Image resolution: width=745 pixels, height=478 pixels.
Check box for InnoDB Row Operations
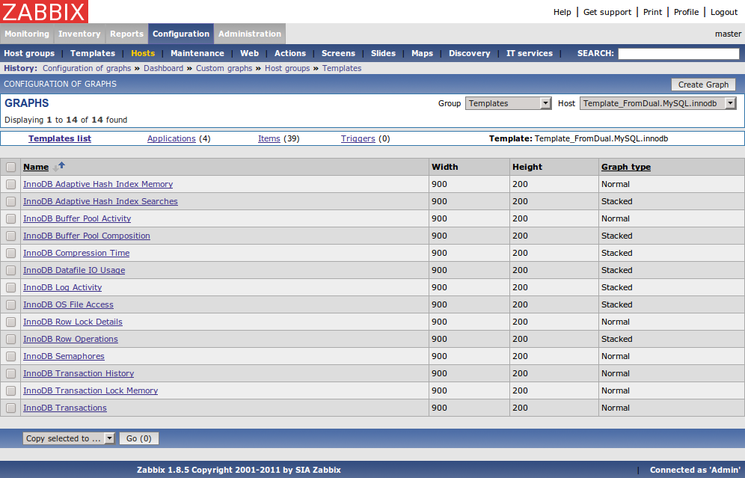11,340
